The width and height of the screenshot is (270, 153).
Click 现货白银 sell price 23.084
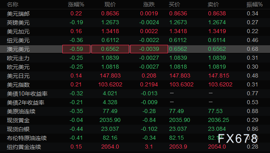(217, 129)
